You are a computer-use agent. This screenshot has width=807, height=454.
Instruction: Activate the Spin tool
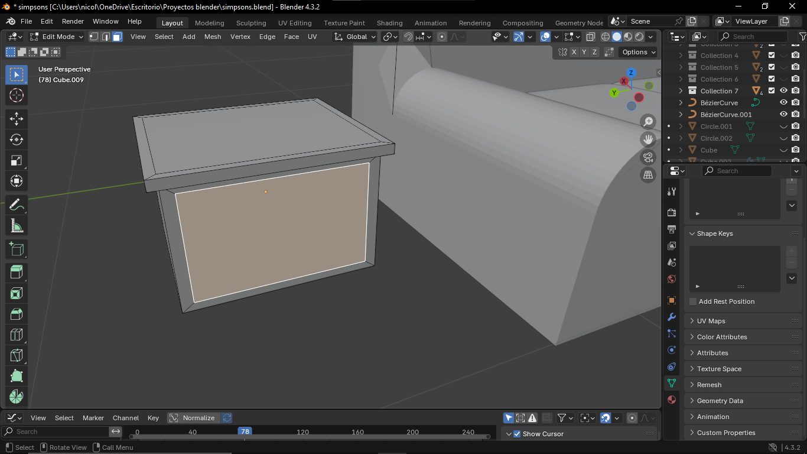tap(17, 397)
